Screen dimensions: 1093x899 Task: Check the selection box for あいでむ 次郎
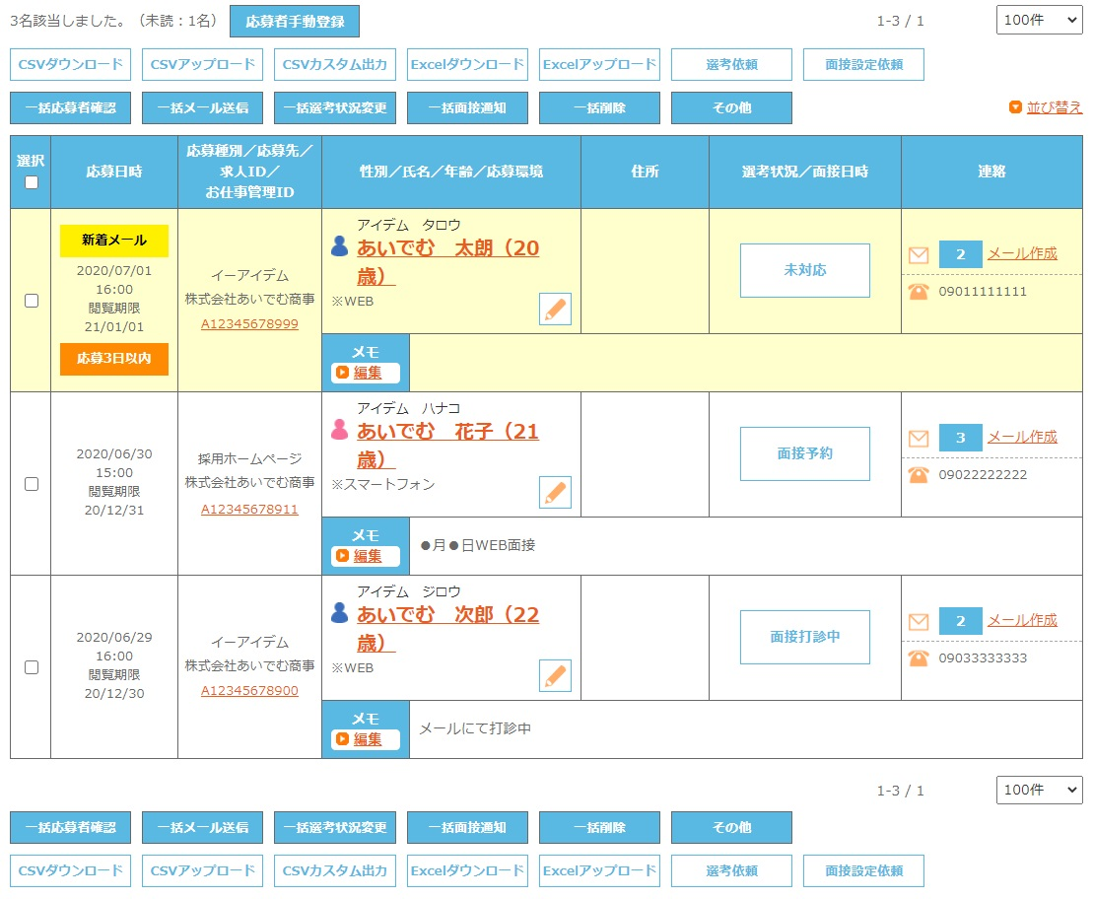click(31, 667)
